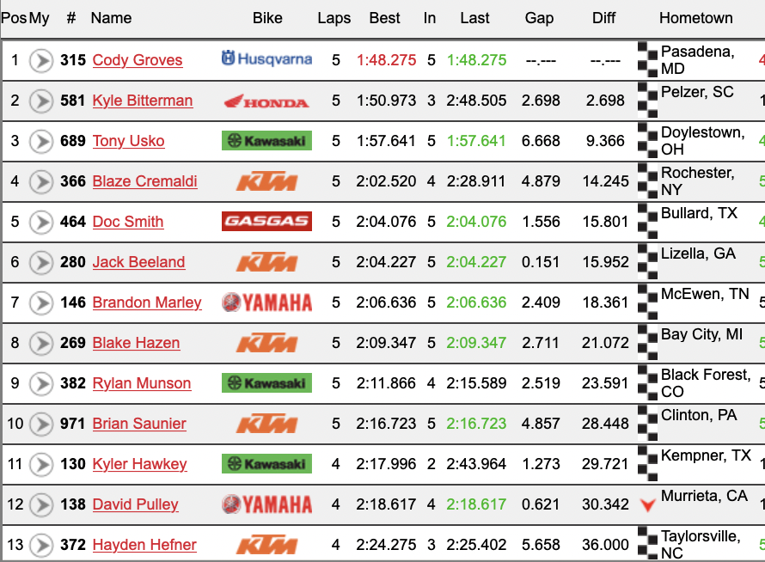Open the detail arrow on Brian Saunier's row
Viewport: 765px width, 562px height.
tap(40, 424)
